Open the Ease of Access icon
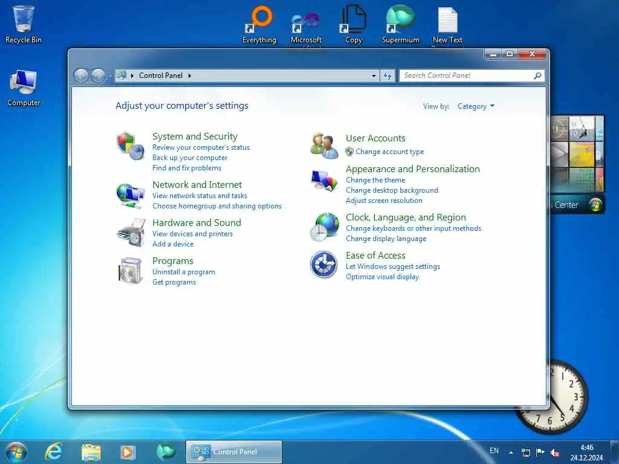This screenshot has height=464, width=619. click(324, 265)
